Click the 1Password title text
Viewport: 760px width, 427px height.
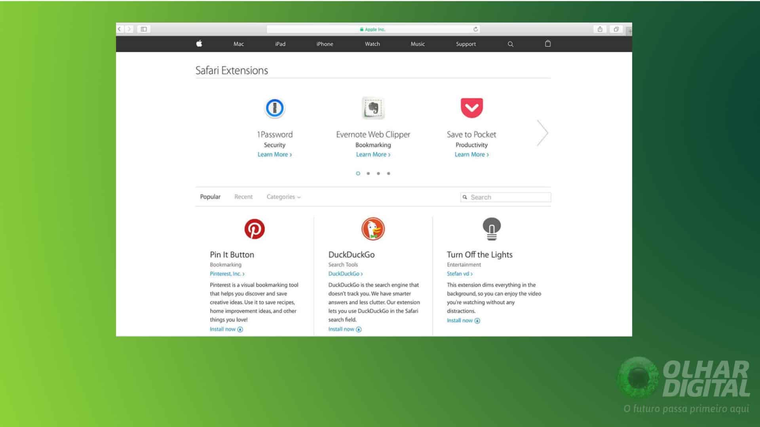click(x=275, y=134)
